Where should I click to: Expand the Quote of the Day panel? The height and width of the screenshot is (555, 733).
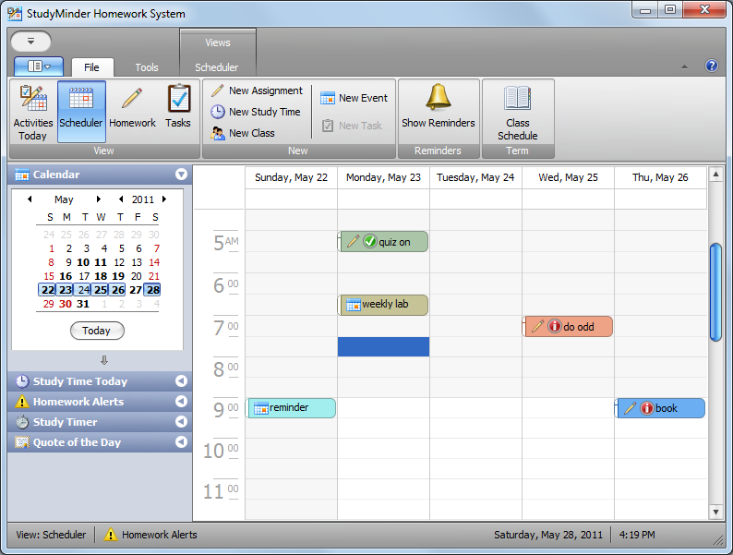click(x=181, y=442)
